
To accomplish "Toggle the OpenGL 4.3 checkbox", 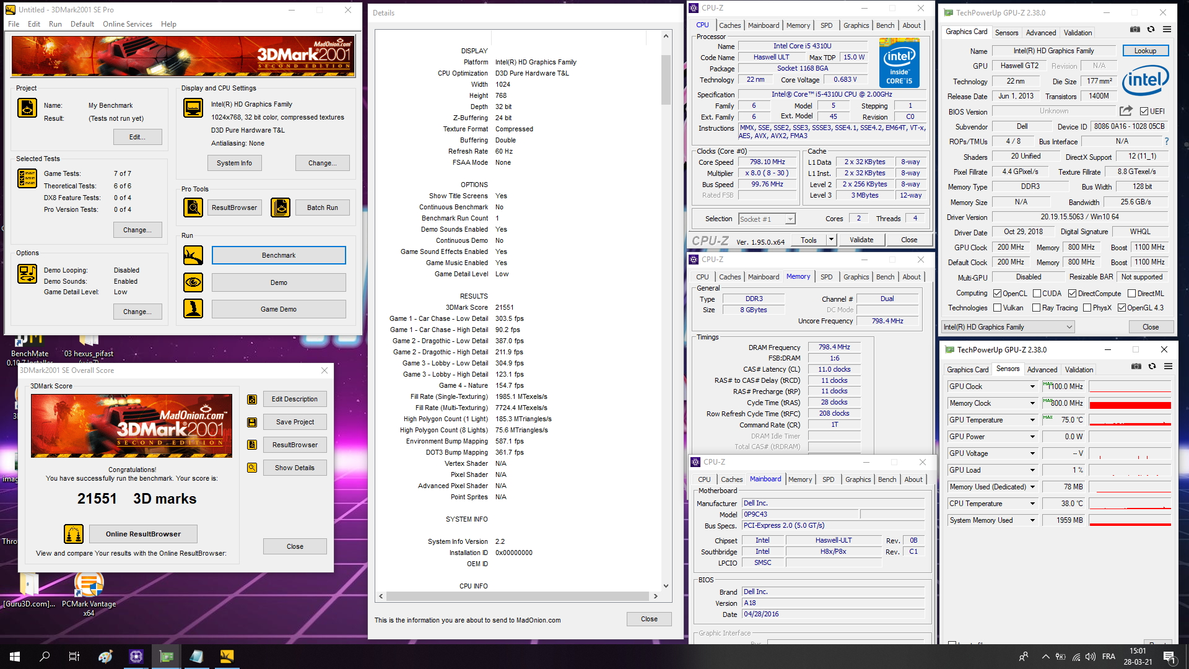I will 1121,308.
